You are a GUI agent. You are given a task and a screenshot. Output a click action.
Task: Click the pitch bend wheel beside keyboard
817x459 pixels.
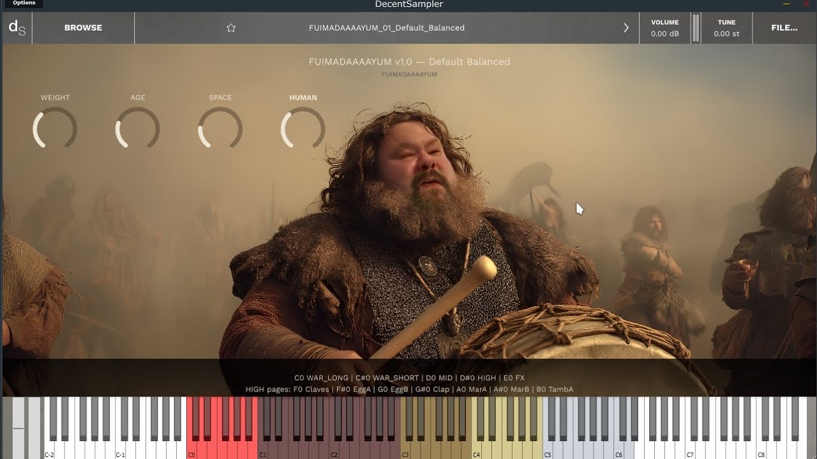[19, 428]
